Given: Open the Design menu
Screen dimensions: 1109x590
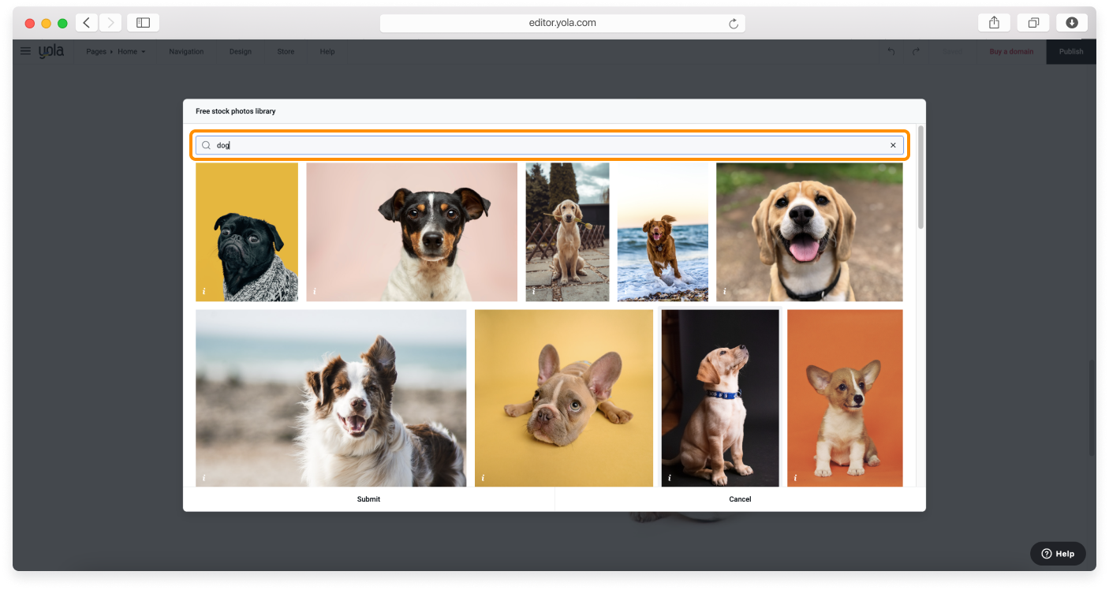Looking at the screenshot, I should [240, 51].
